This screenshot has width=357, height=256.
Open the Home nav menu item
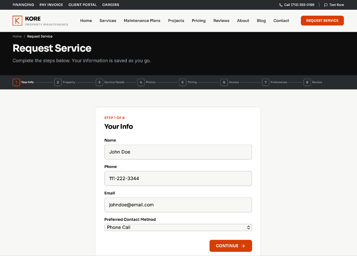(x=86, y=21)
